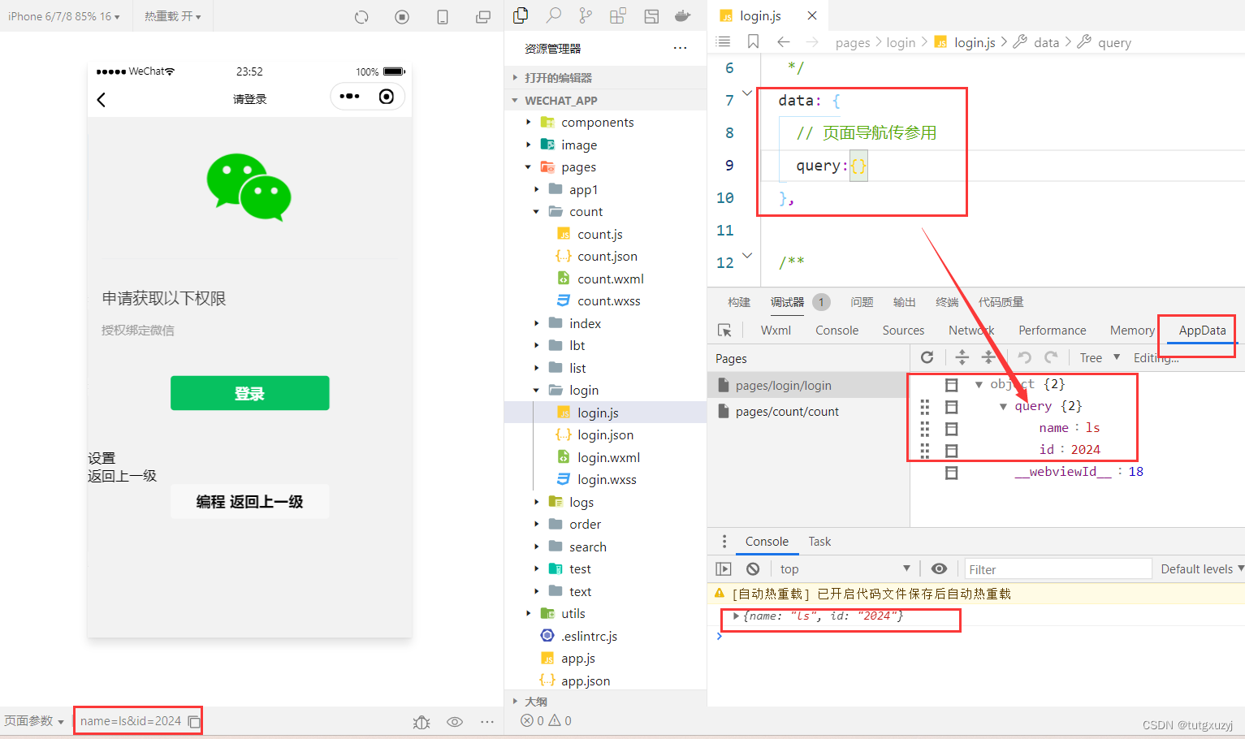Switch to the Wxml tab

click(776, 331)
